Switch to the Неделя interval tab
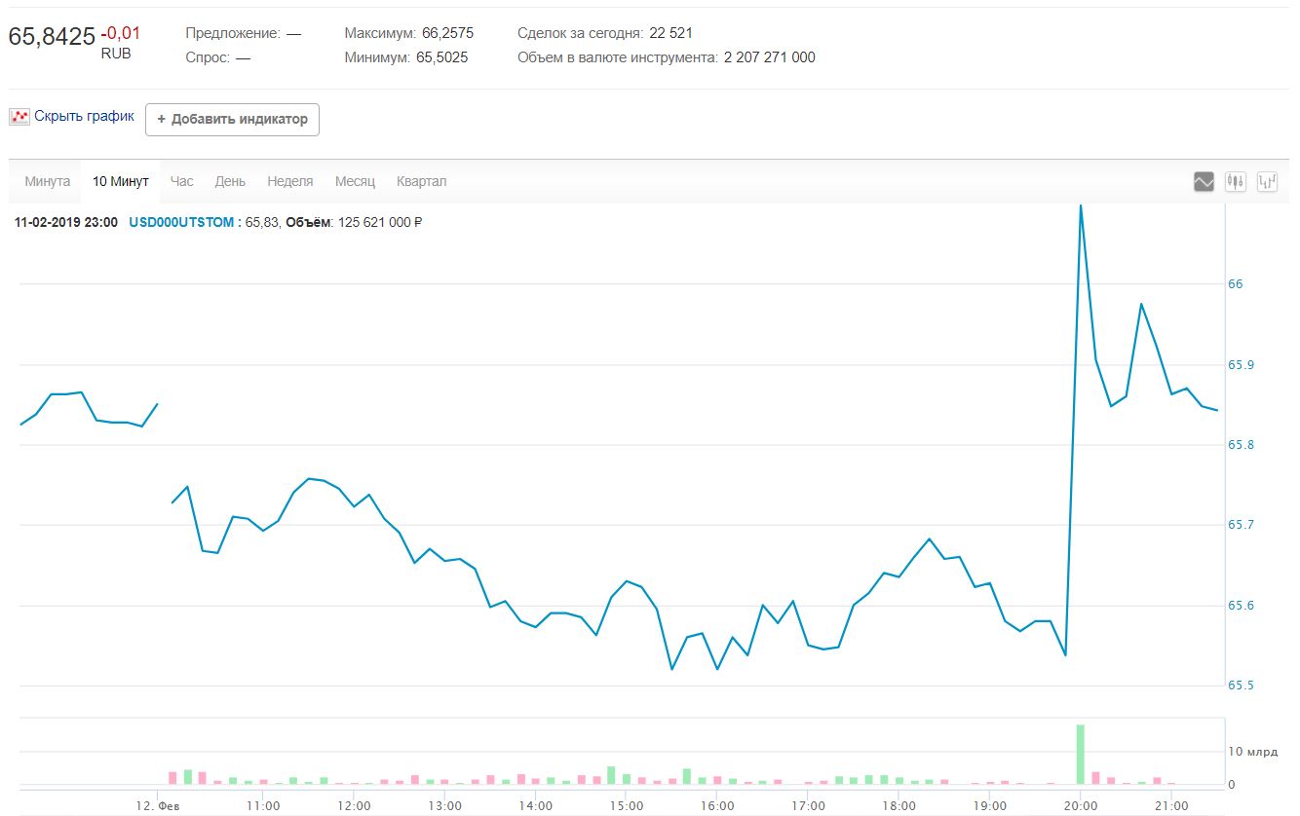 289,182
